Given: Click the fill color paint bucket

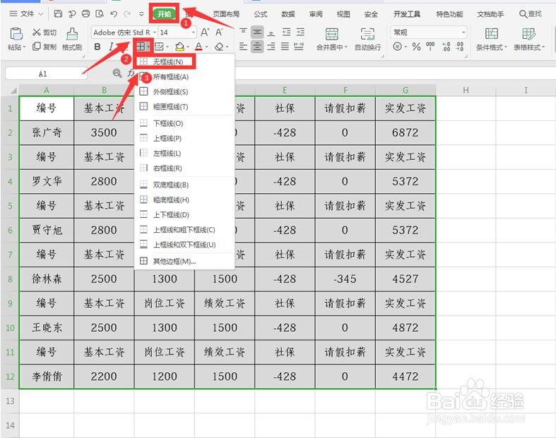Looking at the screenshot, I should click(179, 47).
